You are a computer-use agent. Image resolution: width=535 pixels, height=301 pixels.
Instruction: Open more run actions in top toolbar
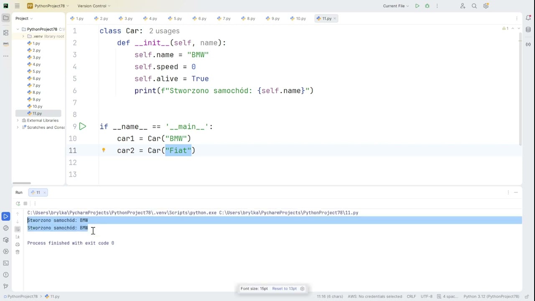tap(437, 6)
